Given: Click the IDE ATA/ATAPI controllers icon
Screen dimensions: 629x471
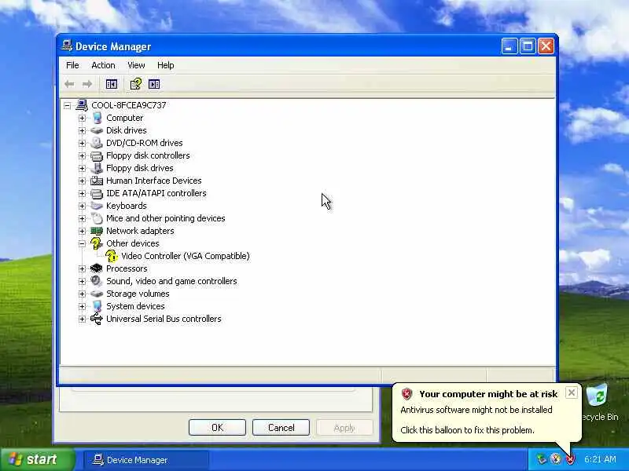Looking at the screenshot, I should click(x=97, y=193).
